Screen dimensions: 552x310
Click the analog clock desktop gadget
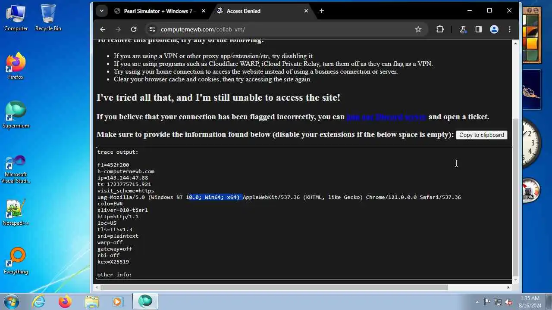click(532, 143)
